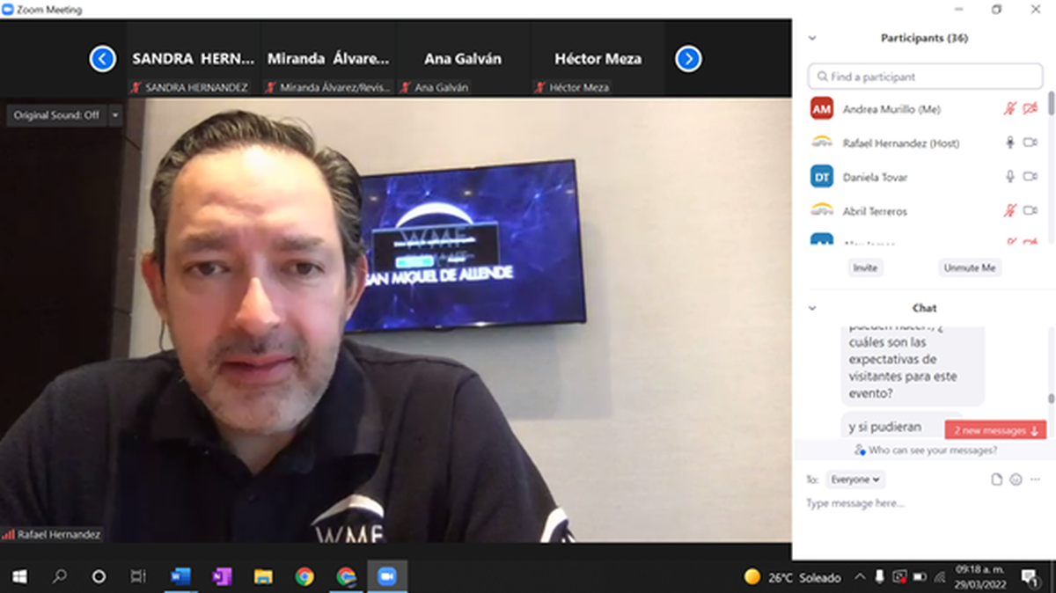Show next participants with right arrow
The width and height of the screenshot is (1056, 593).
[688, 59]
